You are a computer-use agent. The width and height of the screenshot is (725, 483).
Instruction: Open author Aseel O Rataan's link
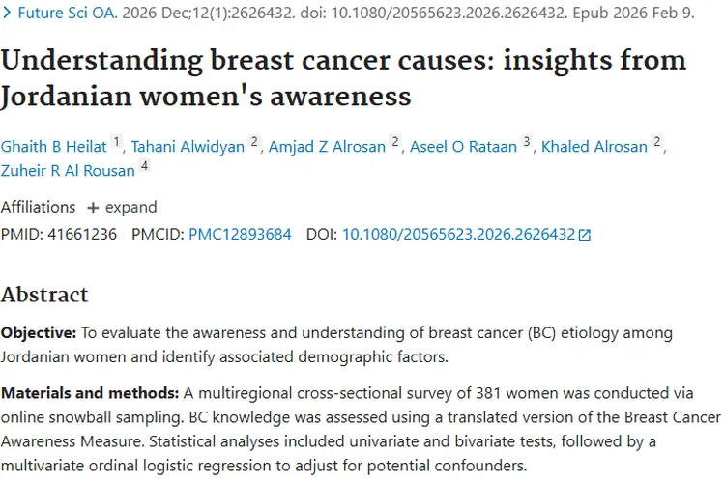click(464, 147)
